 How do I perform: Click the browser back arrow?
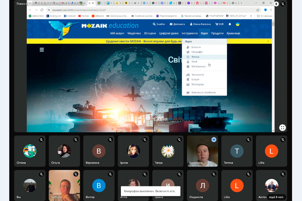30,10
